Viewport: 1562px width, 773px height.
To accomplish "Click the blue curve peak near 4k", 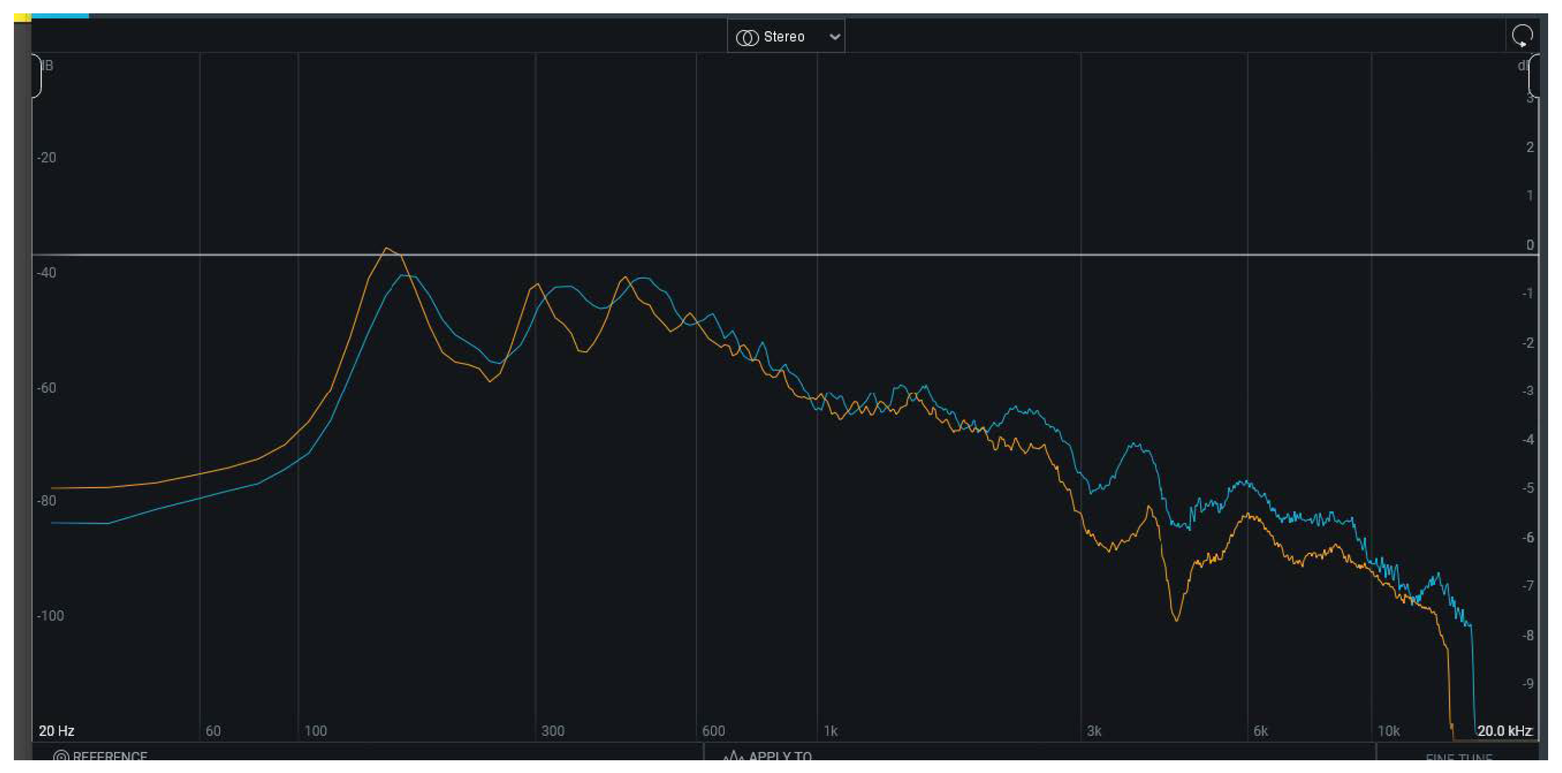I will tap(1134, 445).
